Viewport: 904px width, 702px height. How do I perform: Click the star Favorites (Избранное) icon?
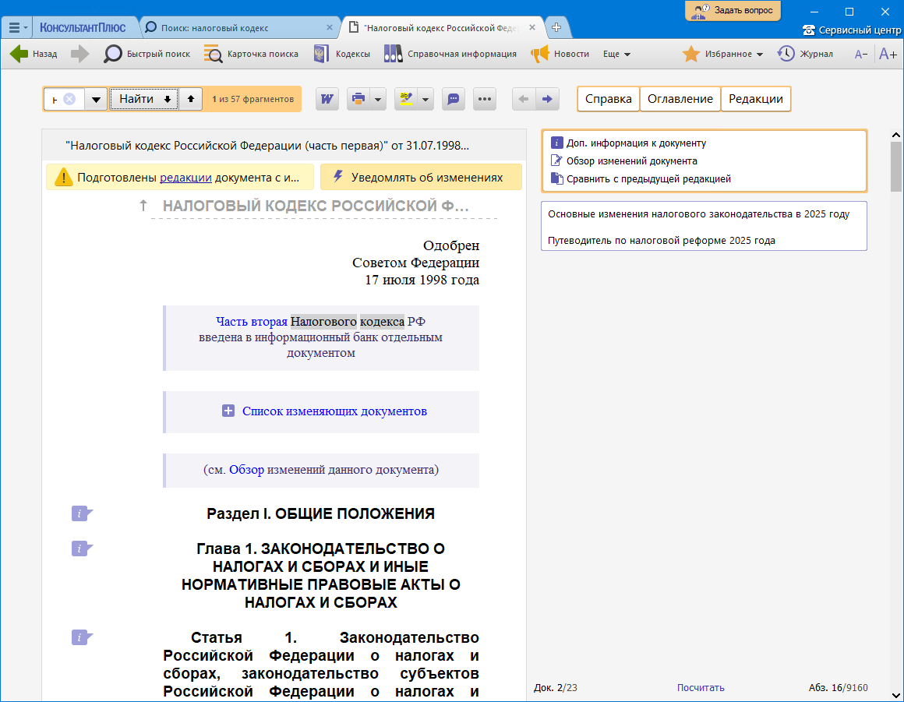point(690,54)
